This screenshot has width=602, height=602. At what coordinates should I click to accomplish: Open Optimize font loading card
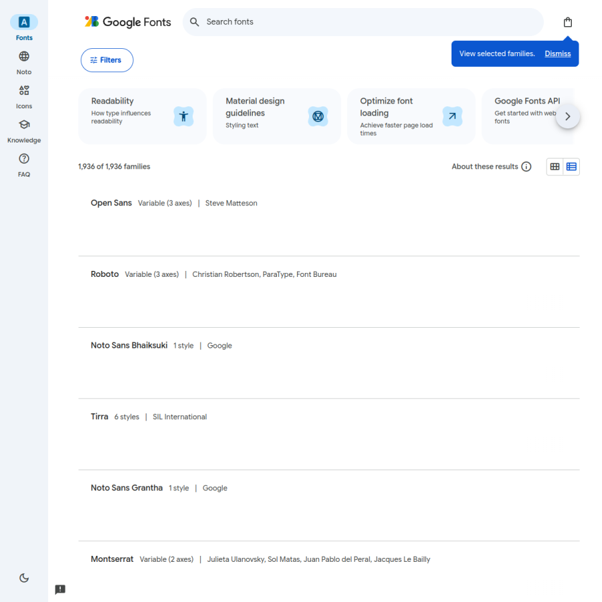tap(411, 116)
